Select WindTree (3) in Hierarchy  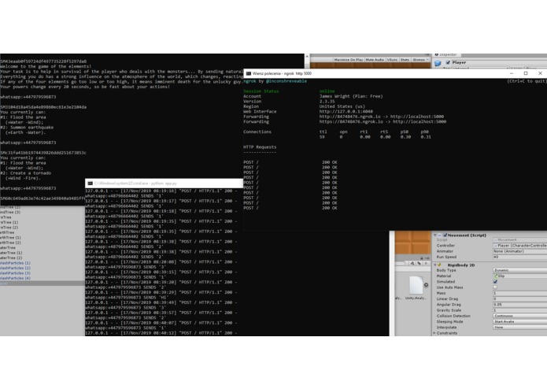click(x=10, y=212)
